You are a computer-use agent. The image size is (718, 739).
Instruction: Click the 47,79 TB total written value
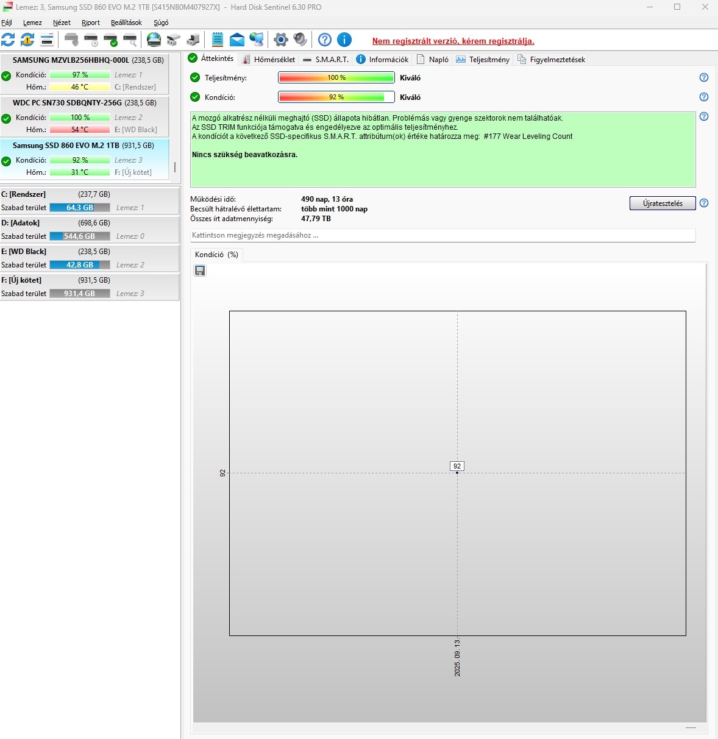click(316, 219)
